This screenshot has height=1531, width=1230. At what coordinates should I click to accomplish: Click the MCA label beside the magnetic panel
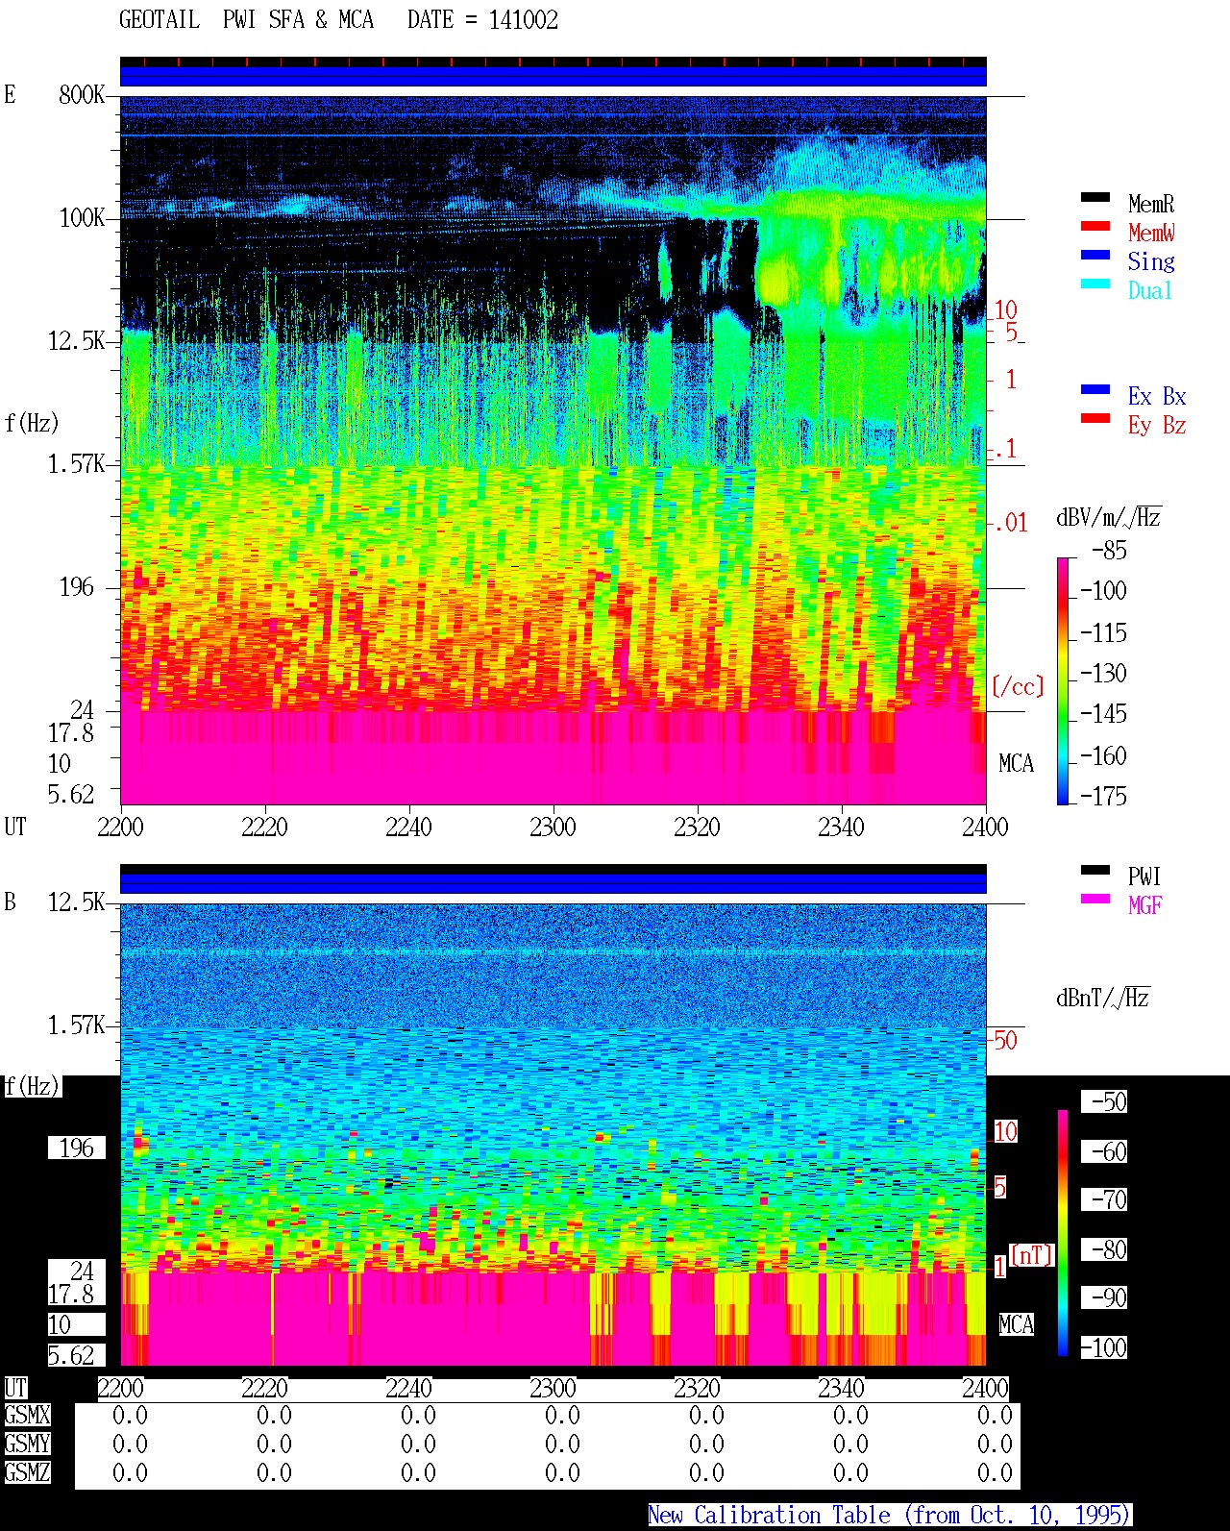1017,1325
